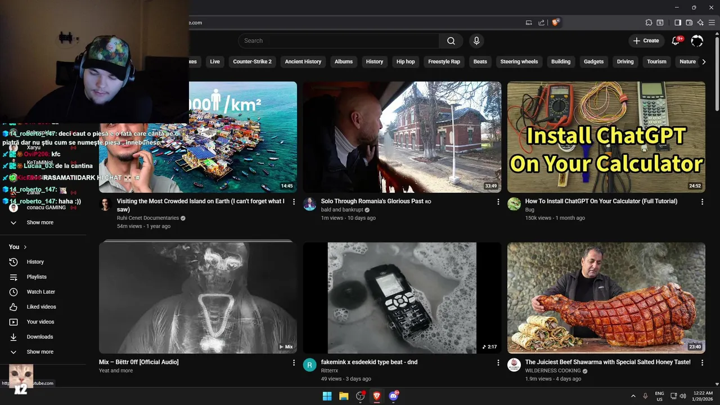Click the install app icon in address bar
The image size is (720, 405).
(x=529, y=22)
